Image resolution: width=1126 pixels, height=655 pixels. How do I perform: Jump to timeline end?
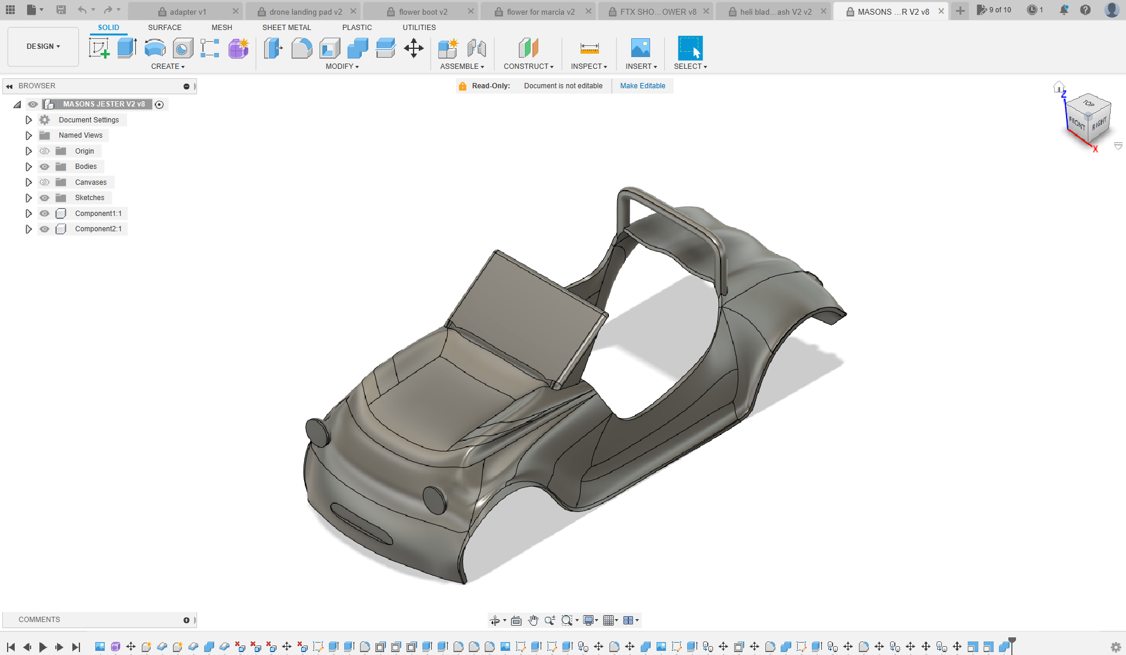[x=76, y=647]
